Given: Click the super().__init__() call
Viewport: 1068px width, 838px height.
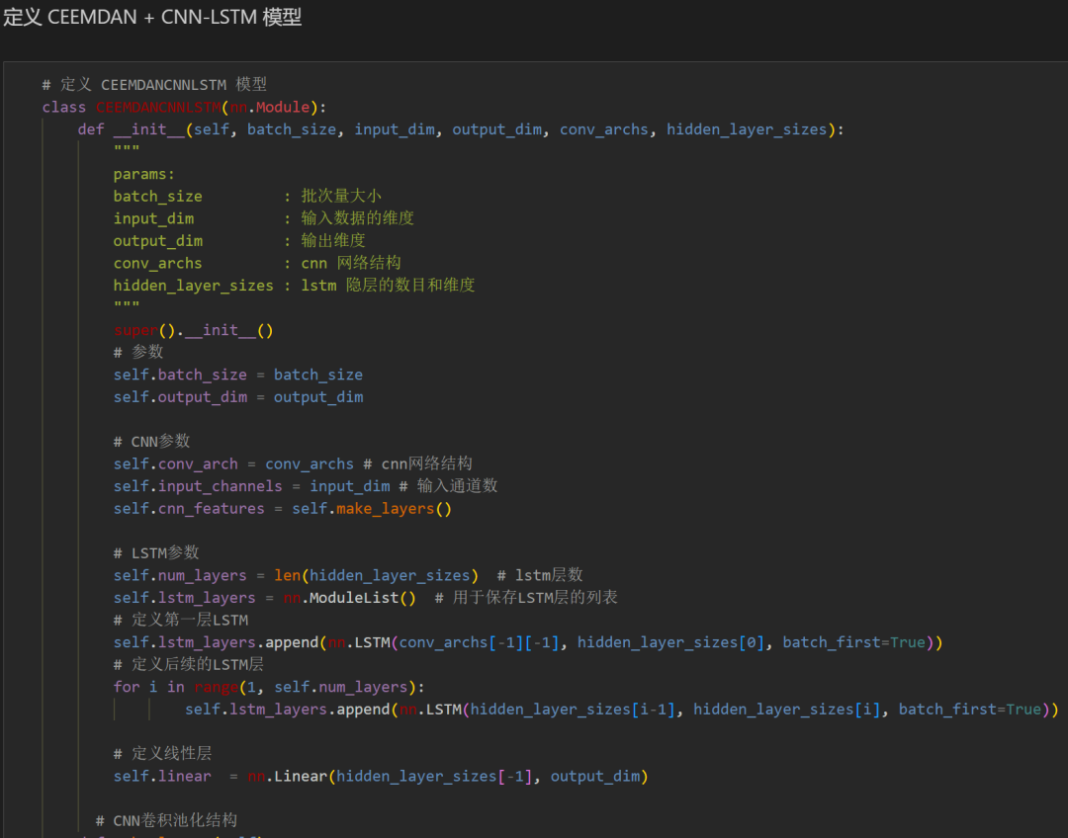Looking at the screenshot, I should point(193,330).
